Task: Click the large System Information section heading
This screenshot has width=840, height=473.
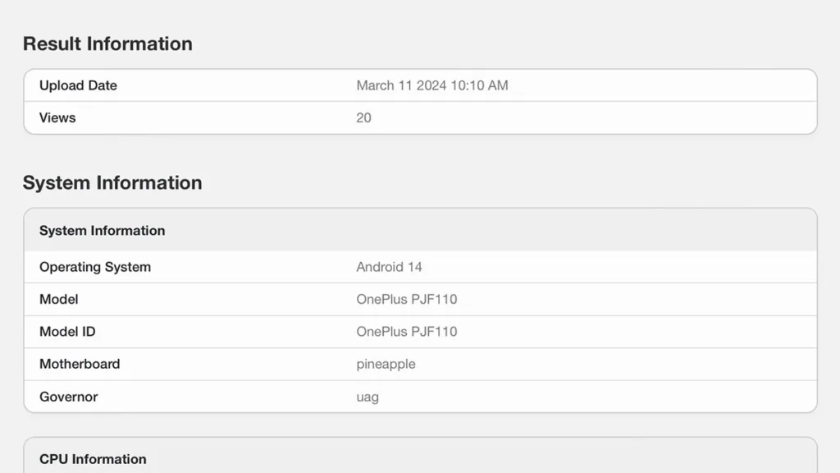Action: click(112, 183)
